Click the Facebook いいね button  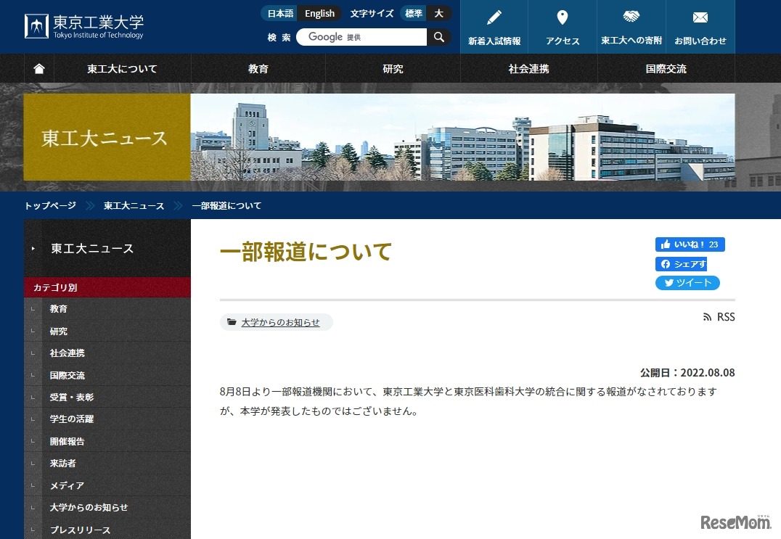tap(690, 244)
